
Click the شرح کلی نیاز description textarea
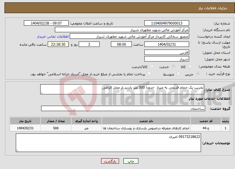122,89
